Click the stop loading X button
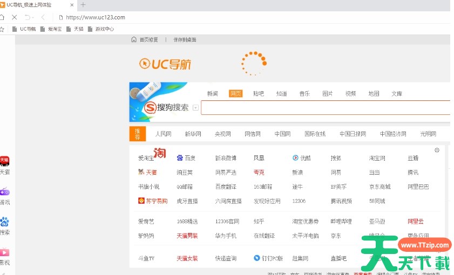 (15, 17)
